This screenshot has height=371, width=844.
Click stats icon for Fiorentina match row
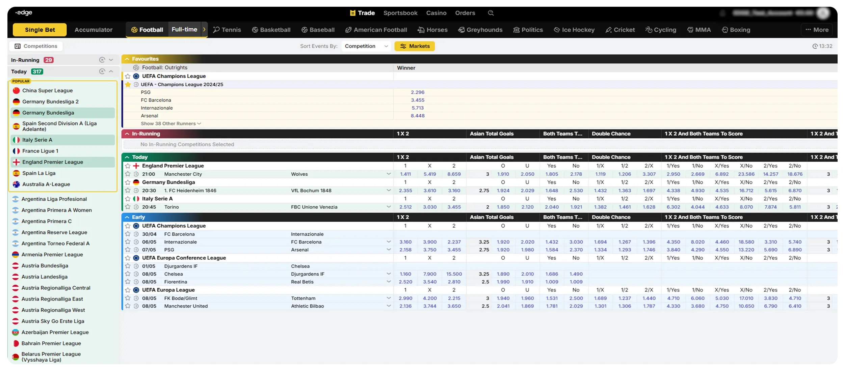coord(136,282)
